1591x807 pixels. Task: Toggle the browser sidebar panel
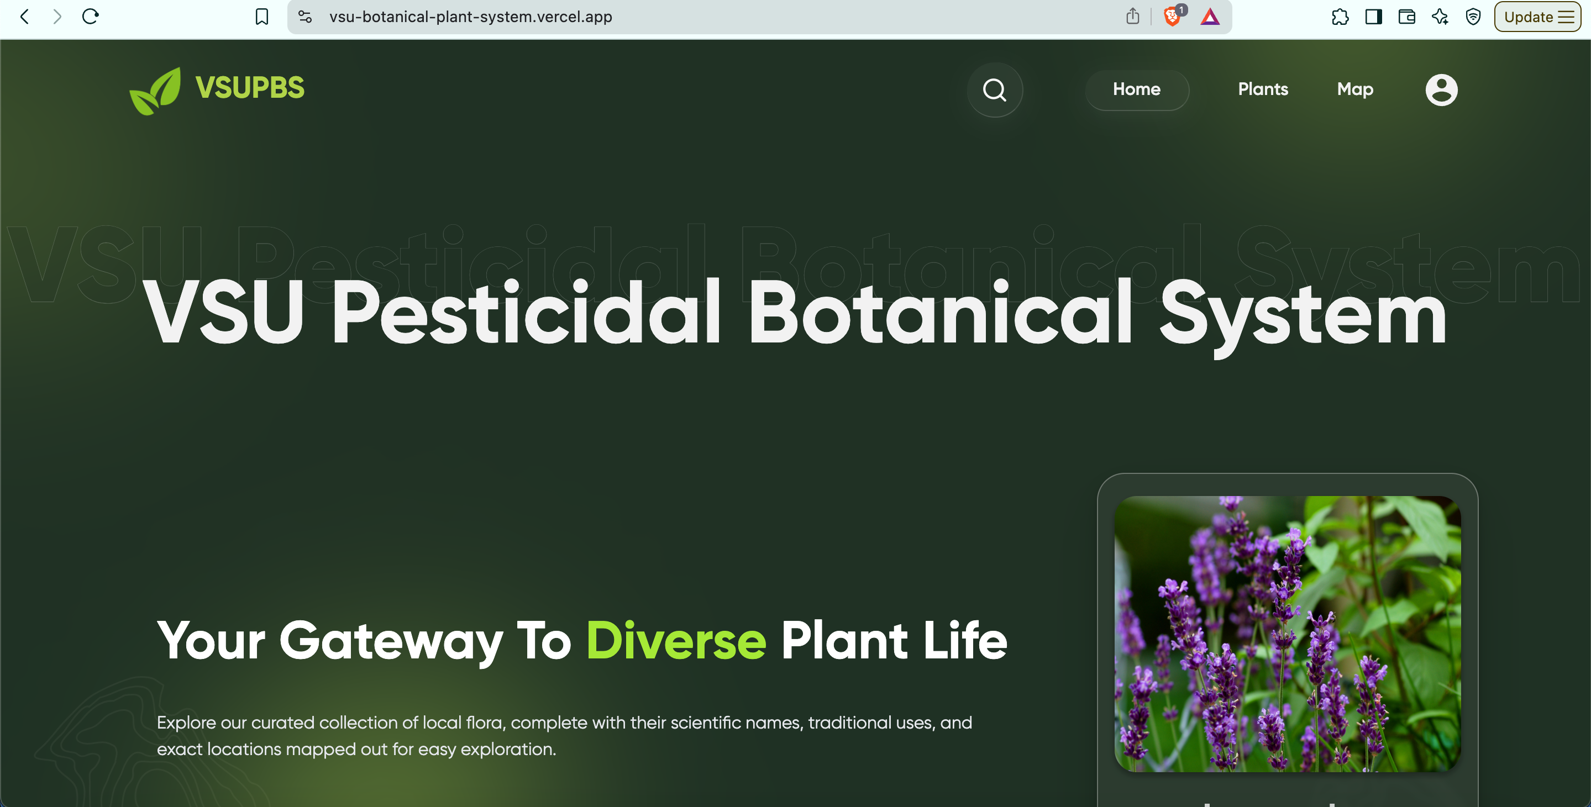(1374, 17)
